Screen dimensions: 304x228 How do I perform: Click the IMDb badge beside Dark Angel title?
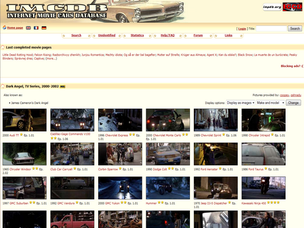tap(63, 86)
